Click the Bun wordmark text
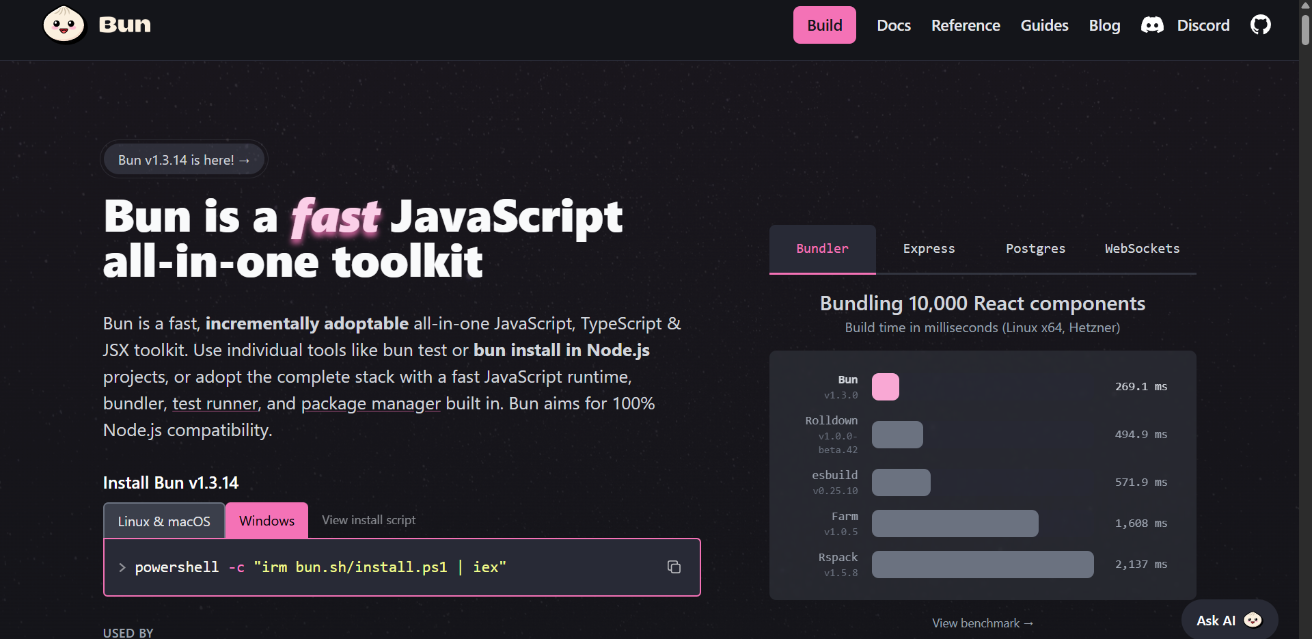The image size is (1312, 639). click(x=124, y=25)
